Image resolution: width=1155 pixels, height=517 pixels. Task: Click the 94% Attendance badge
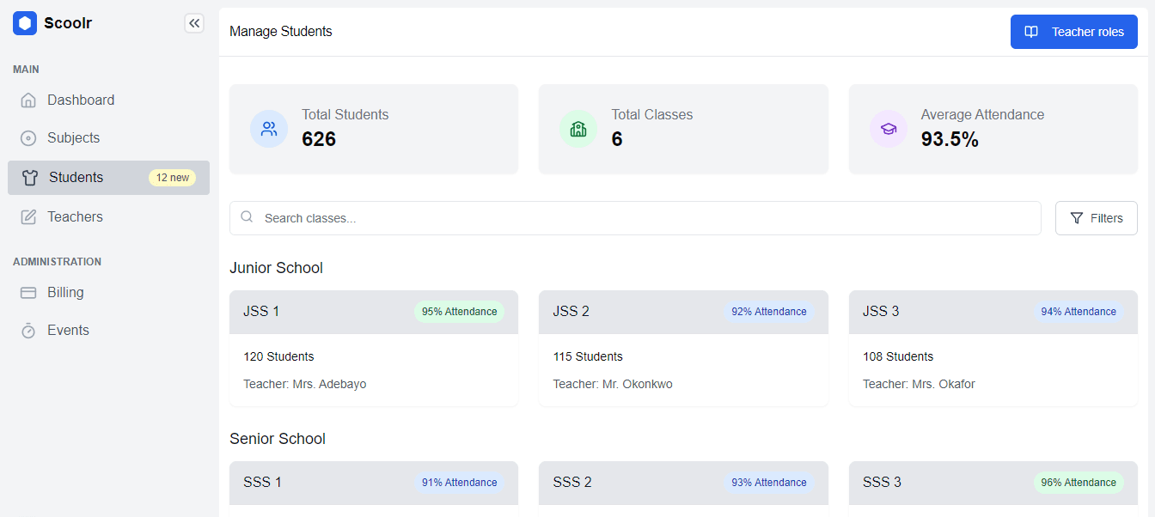pos(1079,312)
